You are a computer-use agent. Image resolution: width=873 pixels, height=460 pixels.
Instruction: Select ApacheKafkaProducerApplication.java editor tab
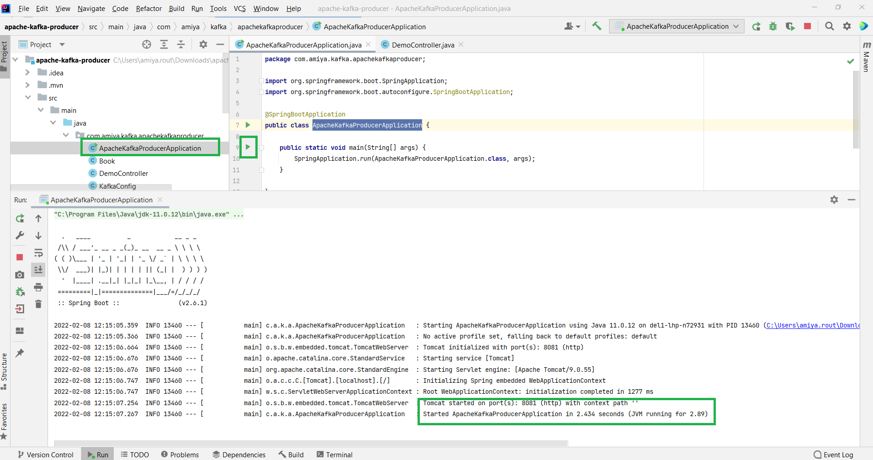click(304, 45)
